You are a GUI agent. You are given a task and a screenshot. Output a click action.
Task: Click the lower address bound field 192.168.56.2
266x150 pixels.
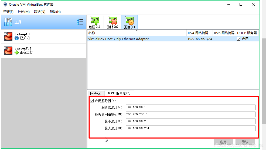(x=190, y=121)
